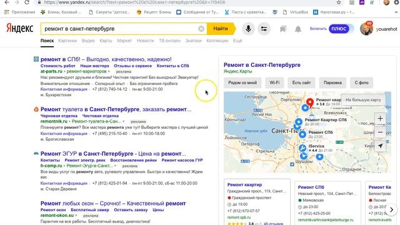Open the Блины, базовый bookmark
This screenshot has width=400, height=225.
[x=61, y=12]
